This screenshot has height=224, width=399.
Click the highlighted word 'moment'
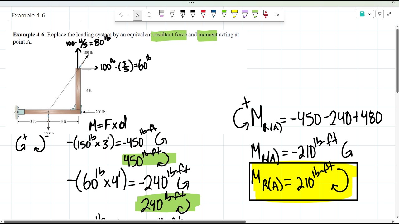click(208, 35)
